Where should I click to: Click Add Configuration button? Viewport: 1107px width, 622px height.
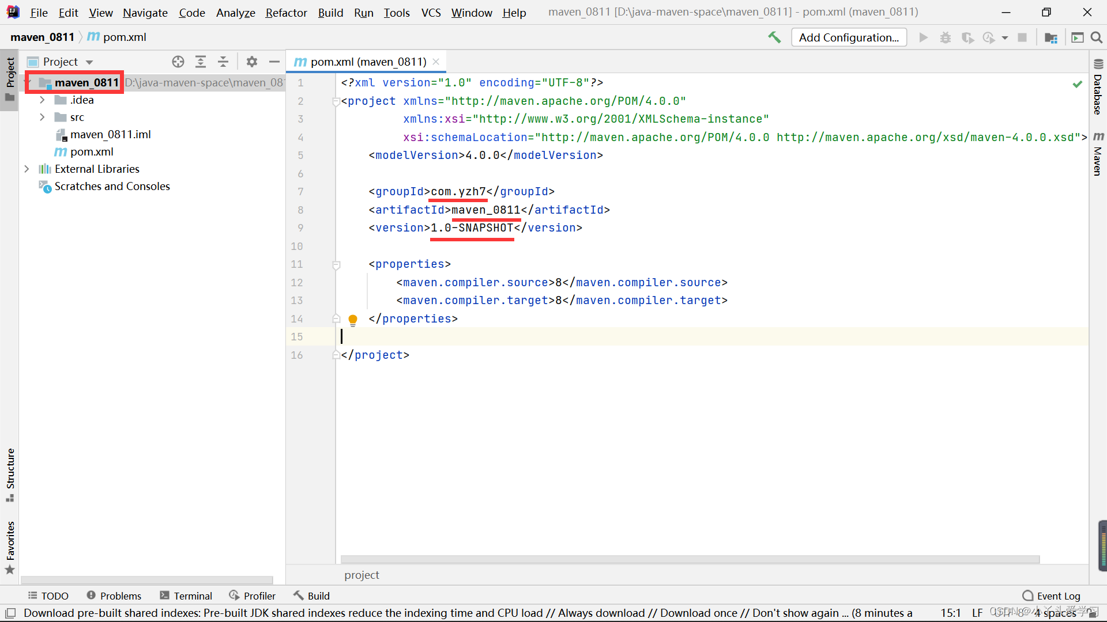pyautogui.click(x=849, y=37)
